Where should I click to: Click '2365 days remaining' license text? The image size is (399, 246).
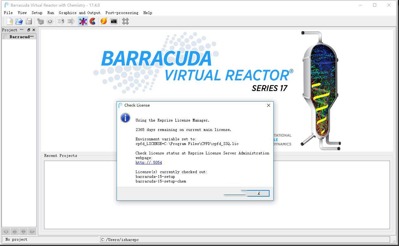pyautogui.click(x=184, y=130)
